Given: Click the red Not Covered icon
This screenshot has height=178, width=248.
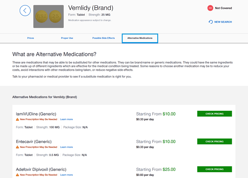Looking at the screenshot, I should 210,8.
